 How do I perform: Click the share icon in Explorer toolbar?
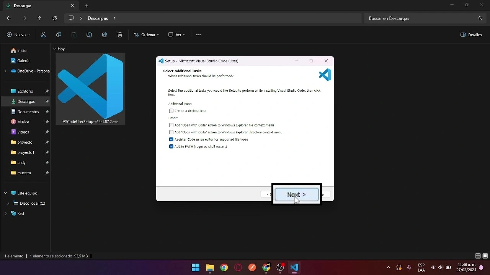click(105, 35)
